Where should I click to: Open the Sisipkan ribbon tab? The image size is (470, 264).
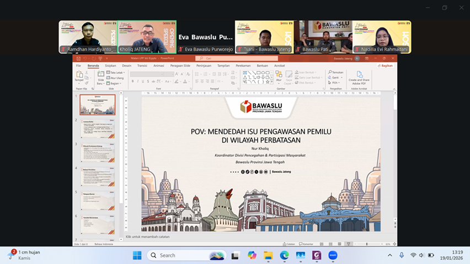pyautogui.click(x=110, y=65)
